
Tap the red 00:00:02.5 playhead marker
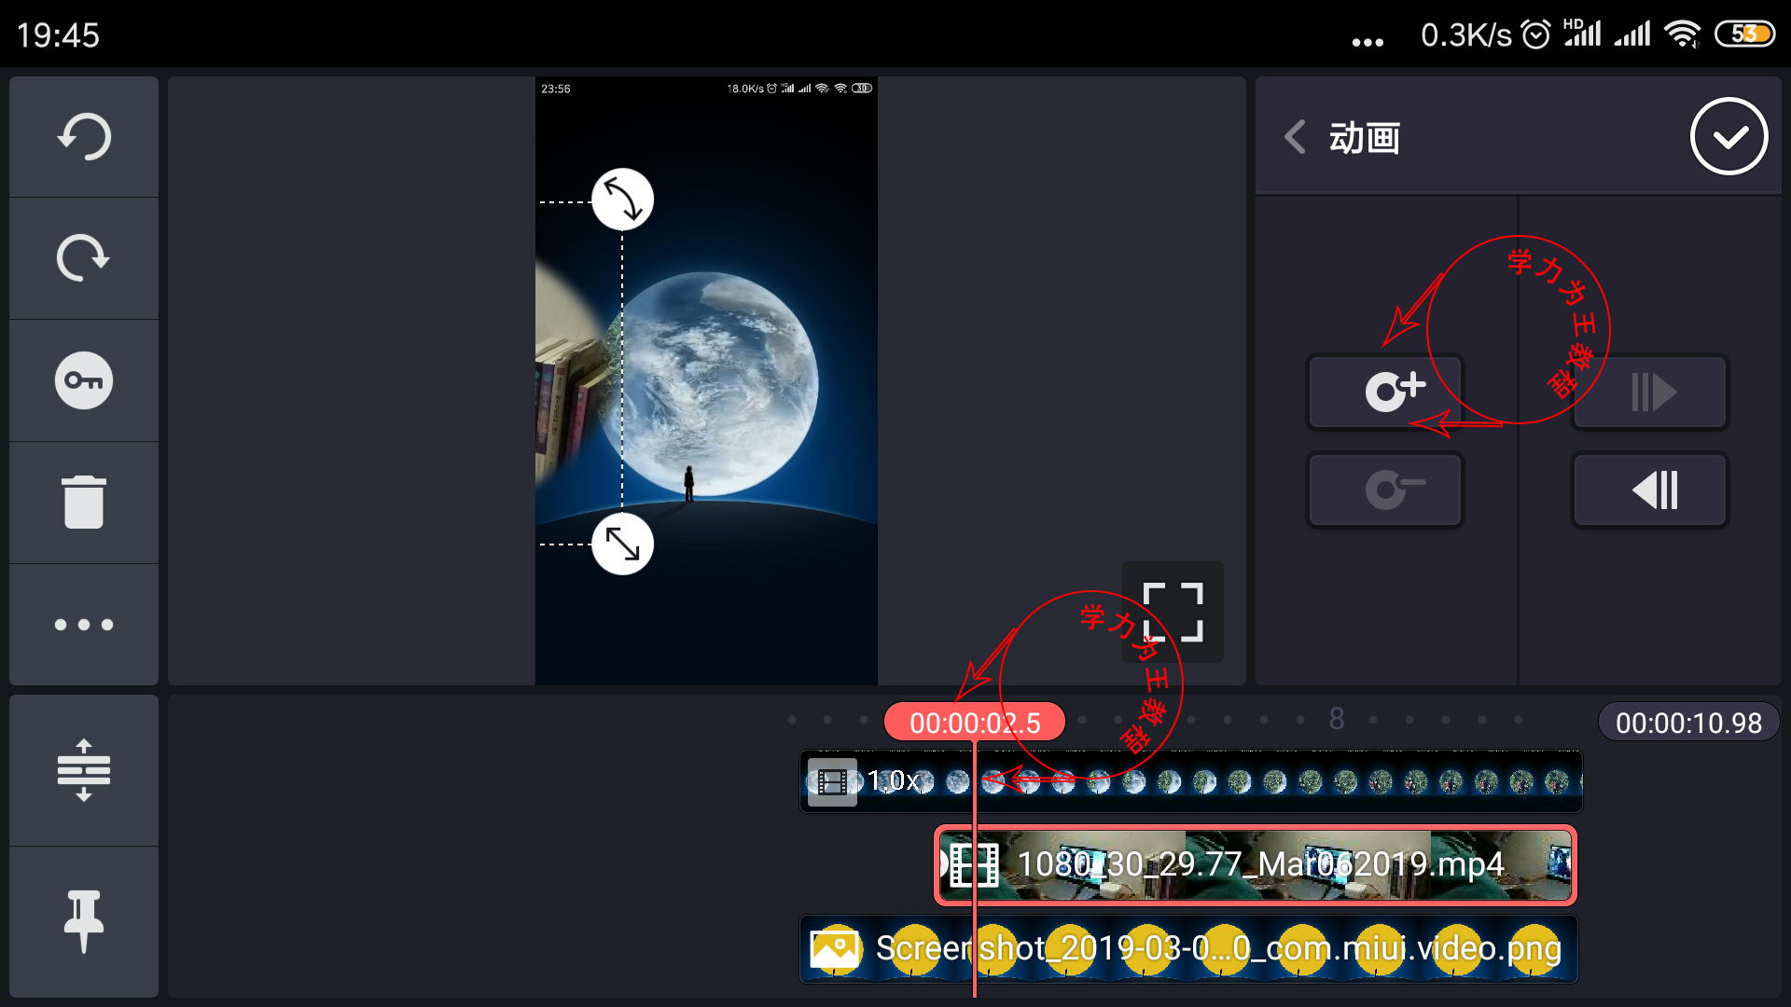(974, 723)
